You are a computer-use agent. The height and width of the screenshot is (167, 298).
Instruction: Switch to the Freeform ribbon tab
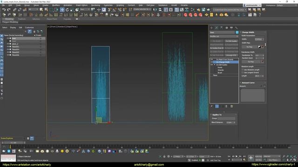22,19
